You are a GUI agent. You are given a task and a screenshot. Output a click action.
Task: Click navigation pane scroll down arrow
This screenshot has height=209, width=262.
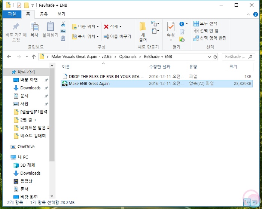52,196
